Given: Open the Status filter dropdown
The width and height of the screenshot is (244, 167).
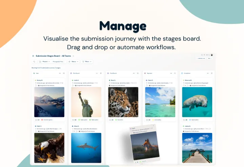Looking at the screenshot, I should [74, 62].
